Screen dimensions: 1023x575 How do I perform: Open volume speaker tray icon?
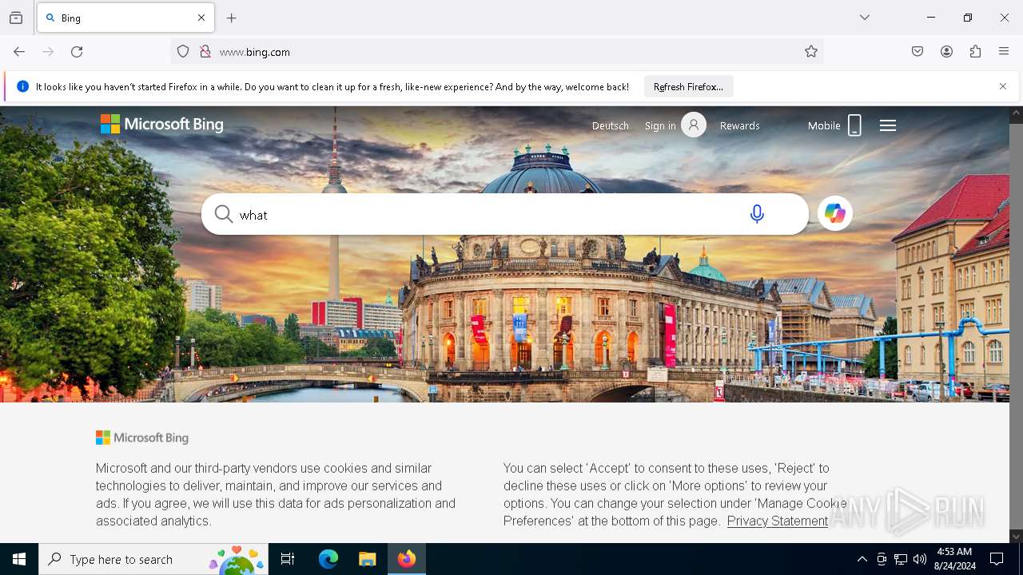[920, 559]
